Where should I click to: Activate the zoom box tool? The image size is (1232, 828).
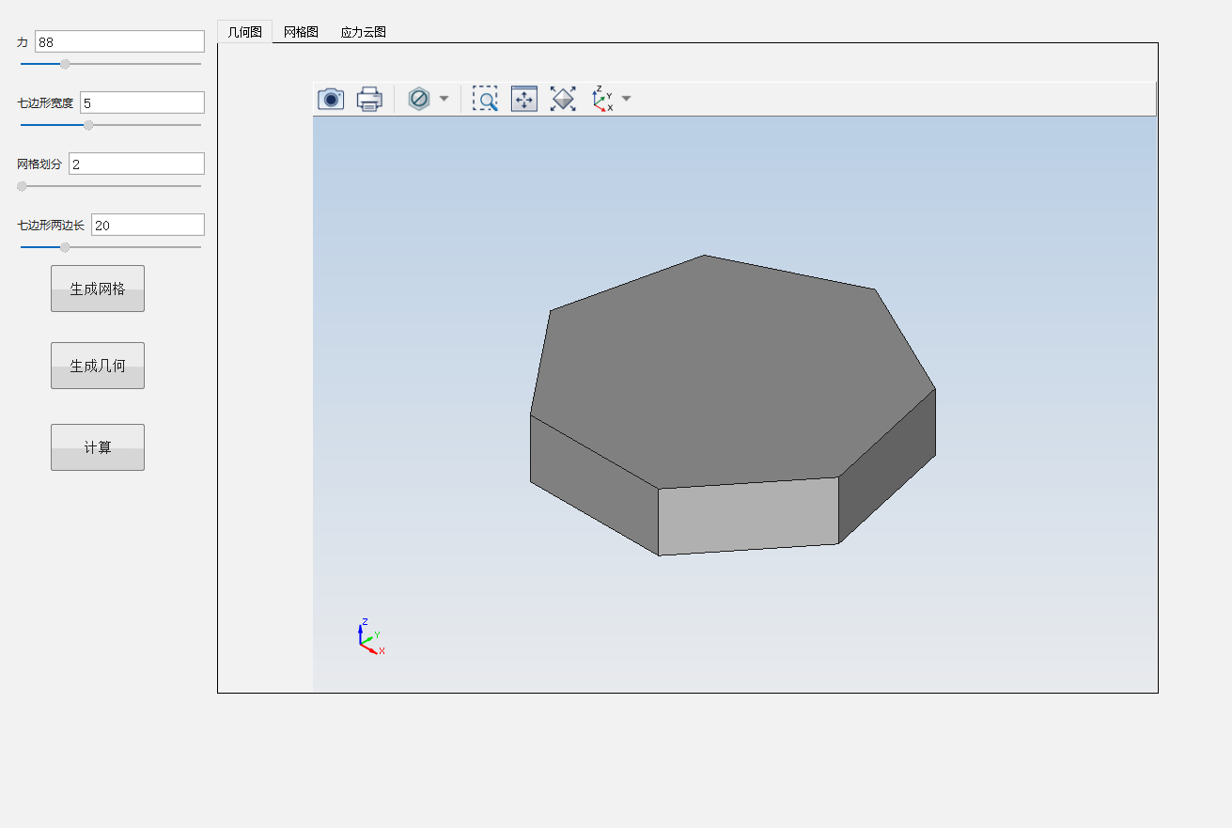tap(485, 99)
